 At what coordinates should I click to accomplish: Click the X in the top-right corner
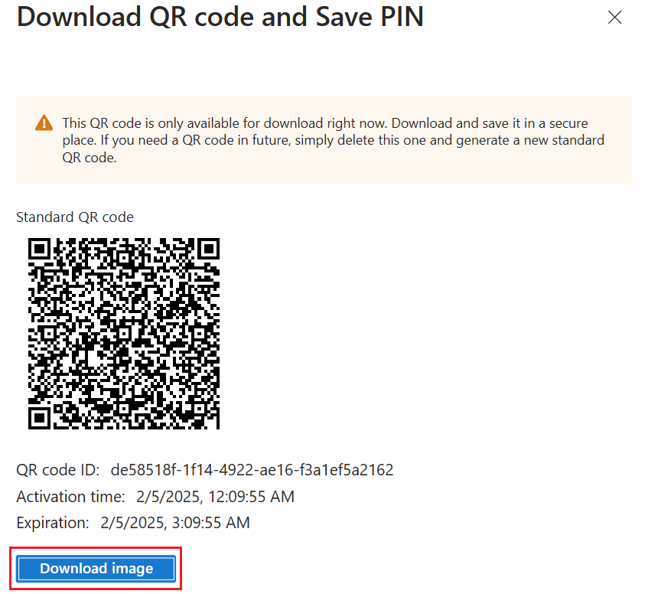(614, 18)
